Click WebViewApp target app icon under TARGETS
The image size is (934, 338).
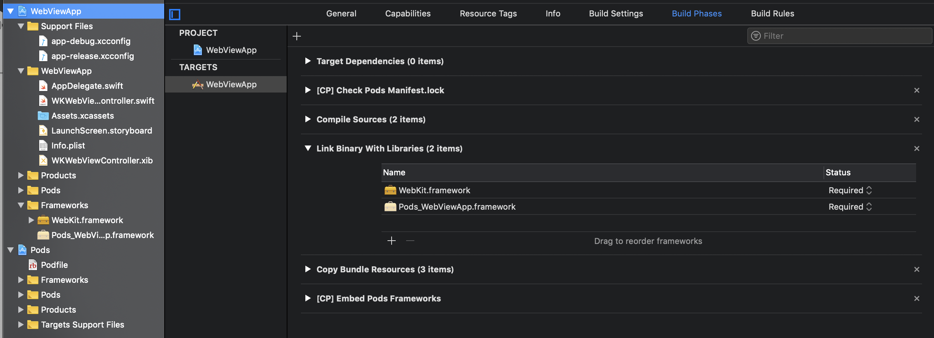[x=198, y=84]
